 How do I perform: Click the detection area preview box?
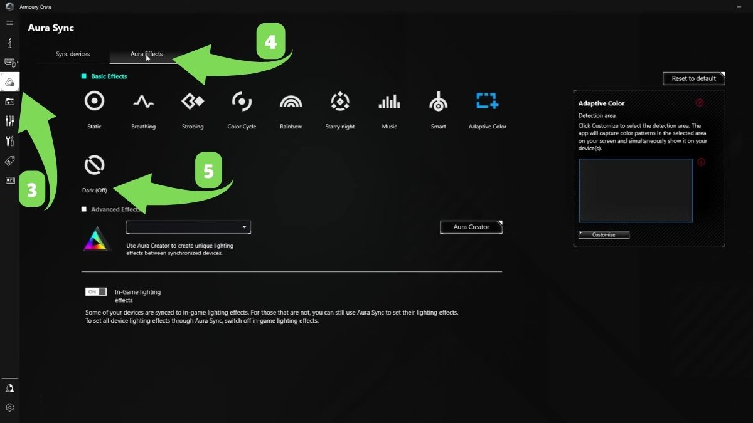(x=636, y=191)
